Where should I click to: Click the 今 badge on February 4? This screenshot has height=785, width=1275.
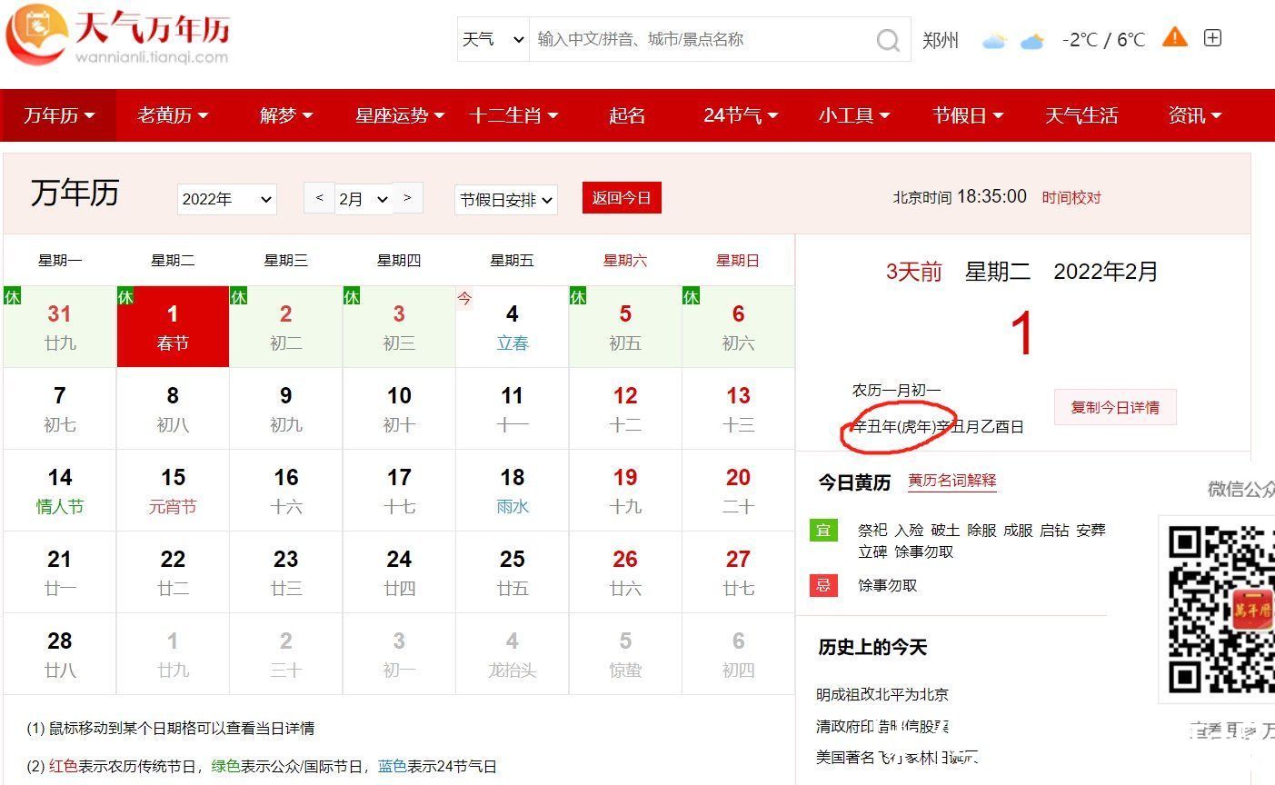[x=464, y=298]
